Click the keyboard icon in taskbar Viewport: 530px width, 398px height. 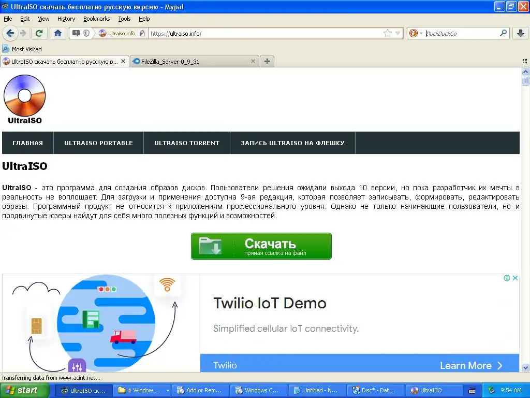click(x=472, y=391)
